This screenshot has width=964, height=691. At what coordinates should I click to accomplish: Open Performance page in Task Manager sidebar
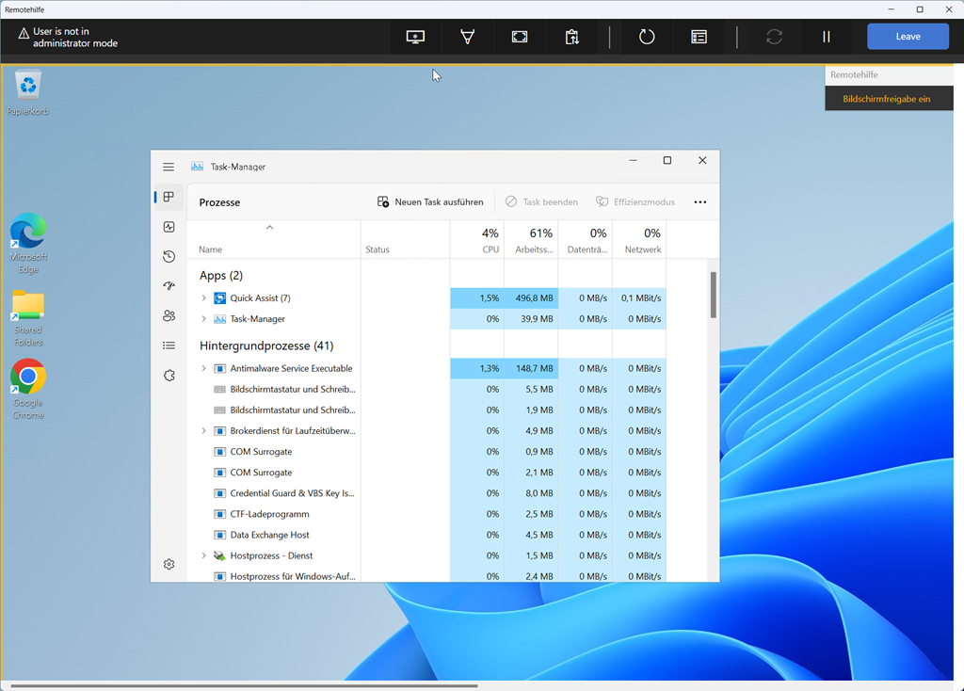coord(169,227)
